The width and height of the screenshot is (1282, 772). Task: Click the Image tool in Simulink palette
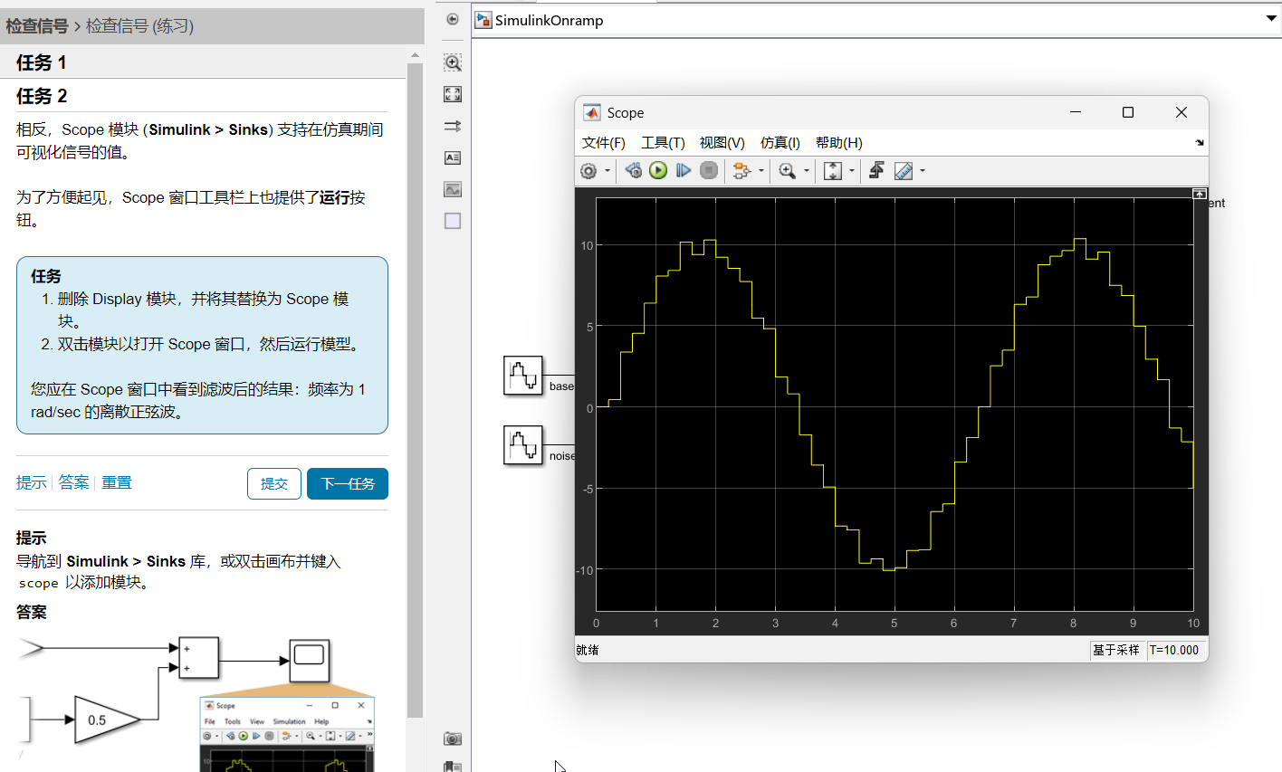pos(453,189)
